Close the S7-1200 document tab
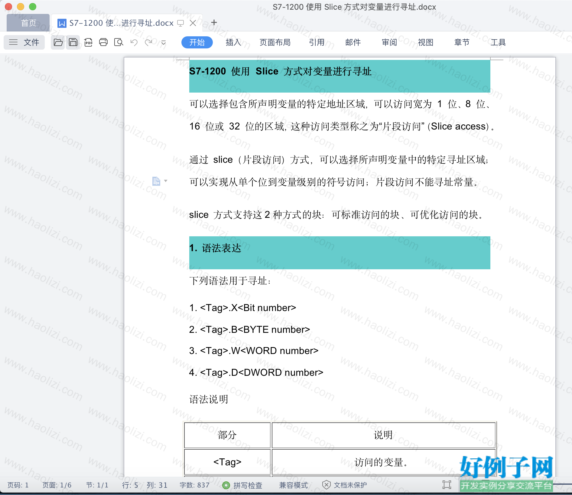Viewport: 572px width, 495px height. 193,23
